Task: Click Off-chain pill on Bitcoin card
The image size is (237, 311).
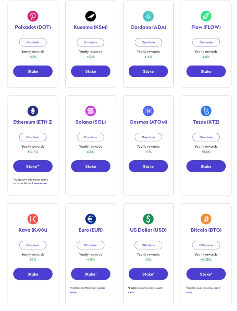Action: 206,245
